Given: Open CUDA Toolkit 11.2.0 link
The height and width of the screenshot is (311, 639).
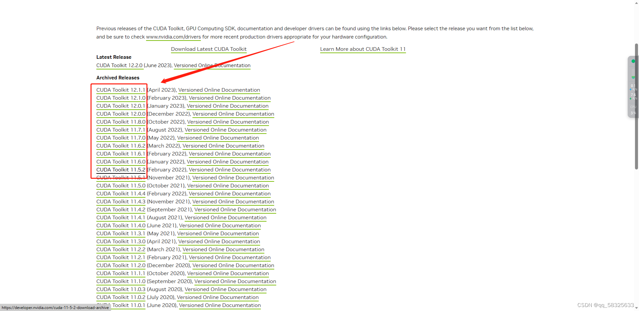Looking at the screenshot, I should click(121, 265).
